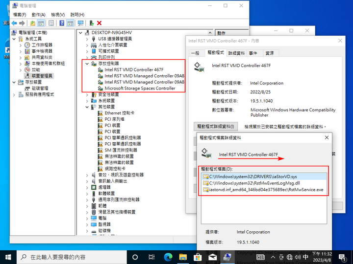
Task: Collapse the 系統工具 tree node
Action: (x=14, y=39)
